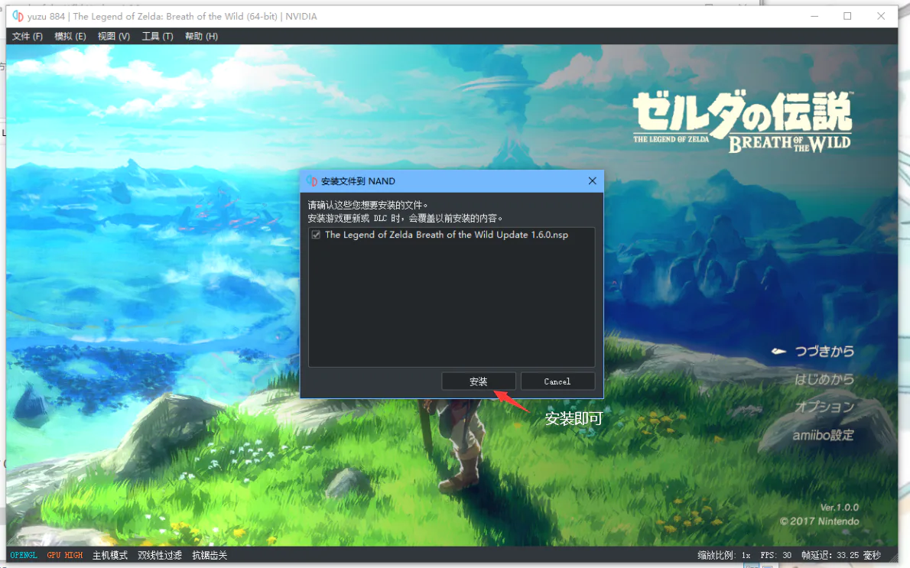The width and height of the screenshot is (910, 568).
Task: Click the 安装 button in the dialog
Action: tap(478, 381)
